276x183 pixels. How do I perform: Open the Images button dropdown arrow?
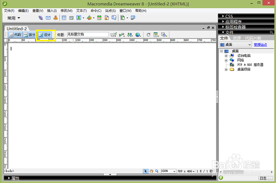(x=83, y=18)
